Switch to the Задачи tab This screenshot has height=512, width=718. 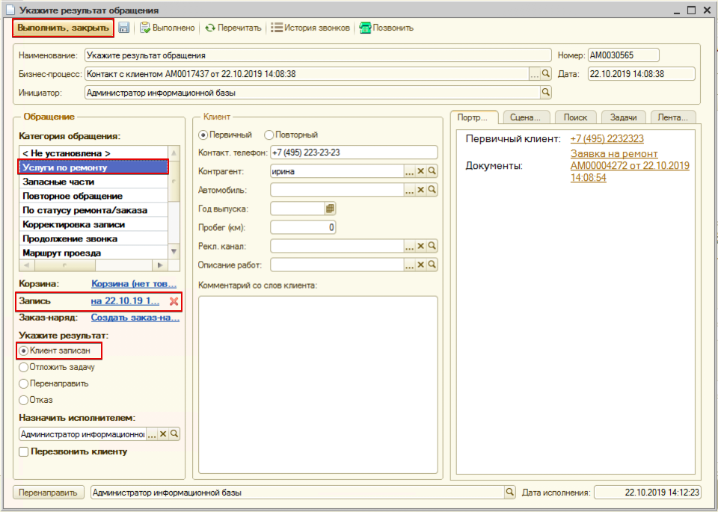(x=623, y=117)
